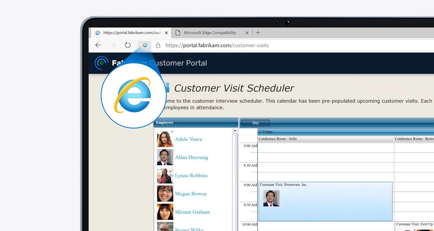Screen dimensions: 434x231
Task: Close the Microsoft Edge Compatibility tab
Action: pyautogui.click(x=247, y=33)
